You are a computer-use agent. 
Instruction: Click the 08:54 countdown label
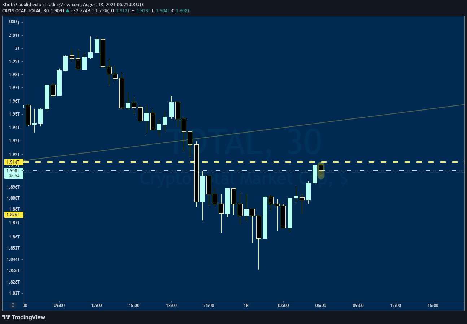(x=13, y=176)
